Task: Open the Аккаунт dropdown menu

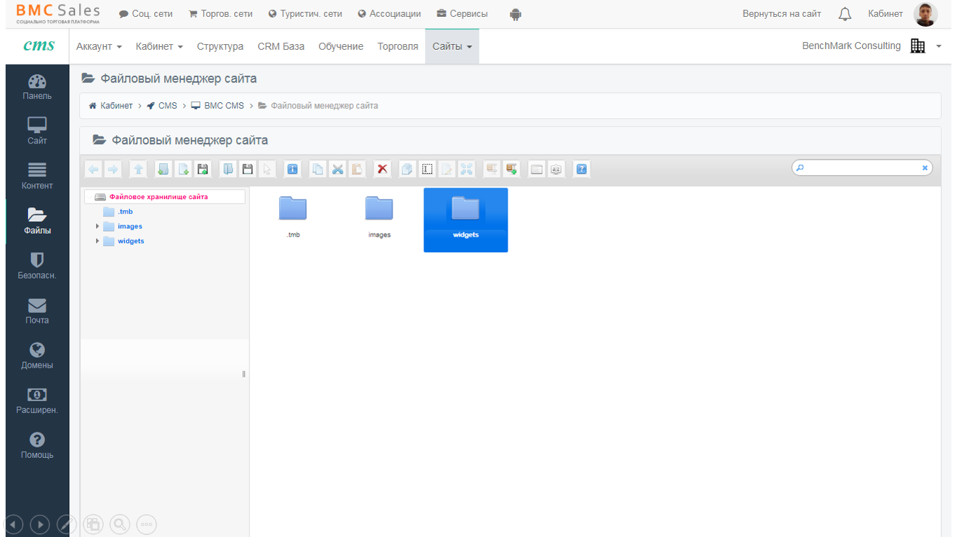Action: (x=99, y=46)
